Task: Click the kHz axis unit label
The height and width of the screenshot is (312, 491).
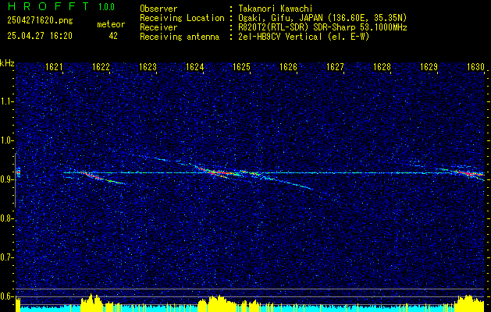Action: coord(7,63)
